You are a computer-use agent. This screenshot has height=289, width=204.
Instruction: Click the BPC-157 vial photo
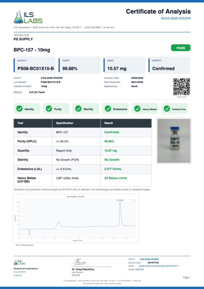pyautogui.click(x=174, y=141)
